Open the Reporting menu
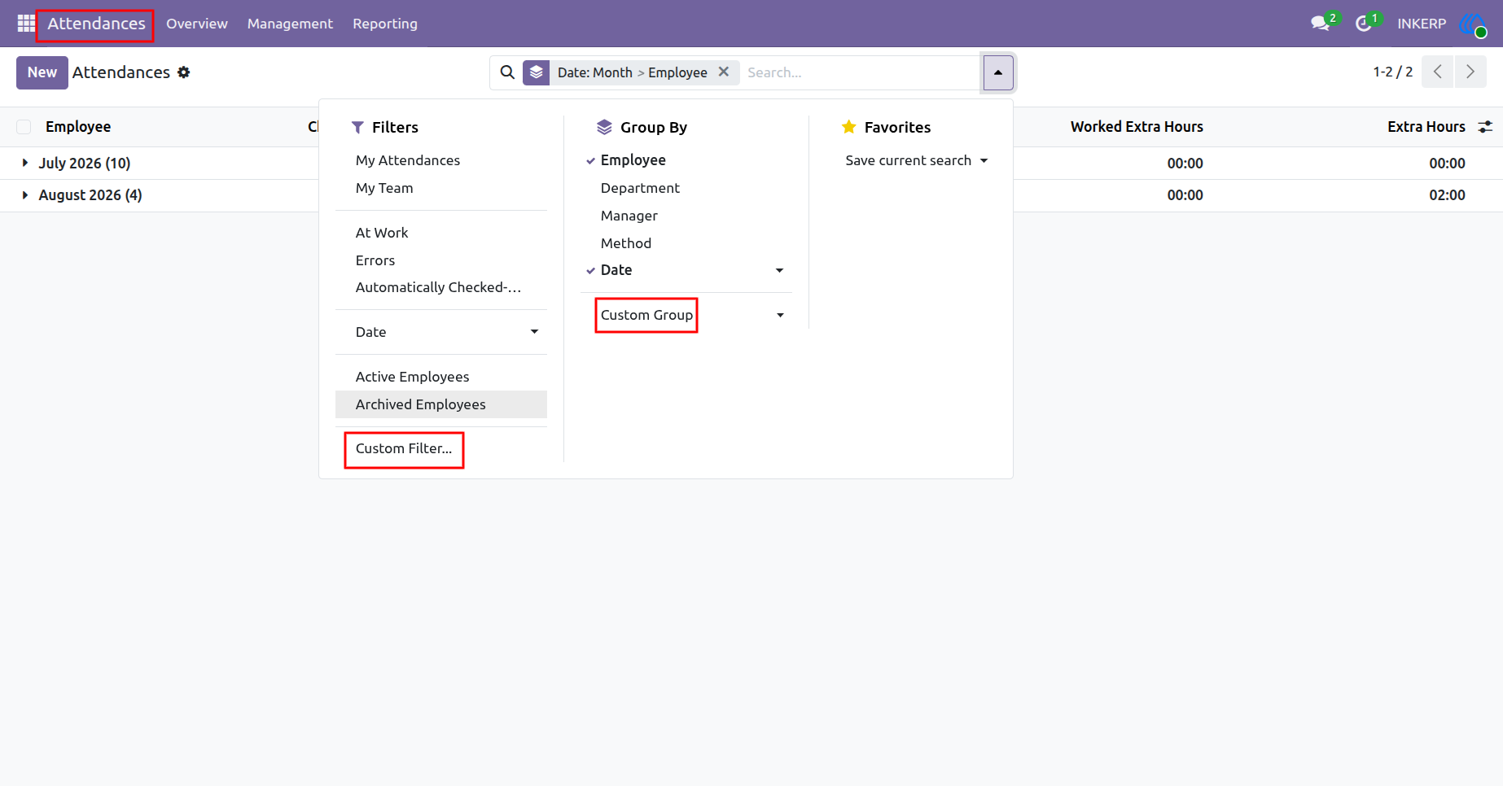1503x786 pixels. pos(385,24)
